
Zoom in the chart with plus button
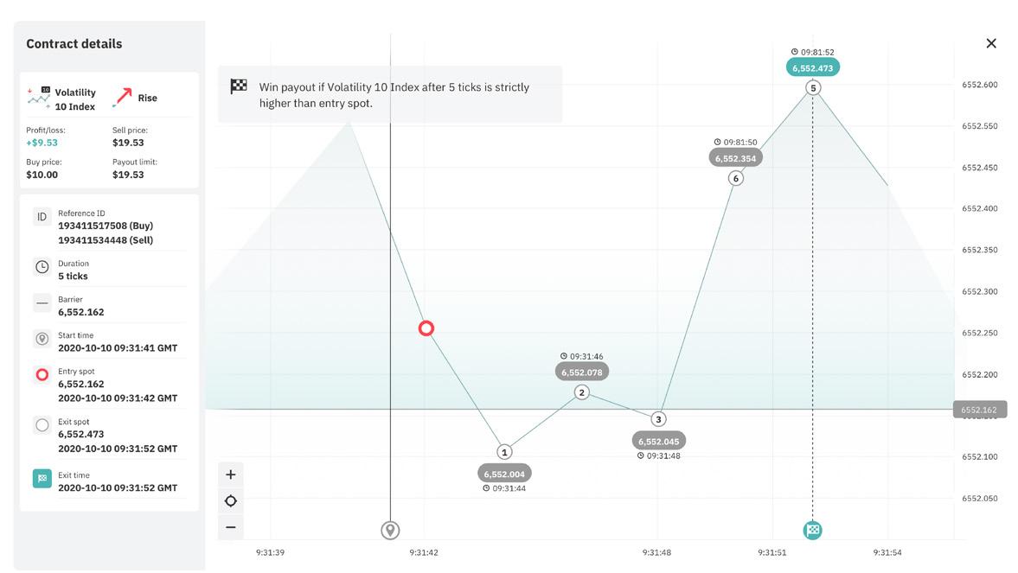(x=230, y=475)
